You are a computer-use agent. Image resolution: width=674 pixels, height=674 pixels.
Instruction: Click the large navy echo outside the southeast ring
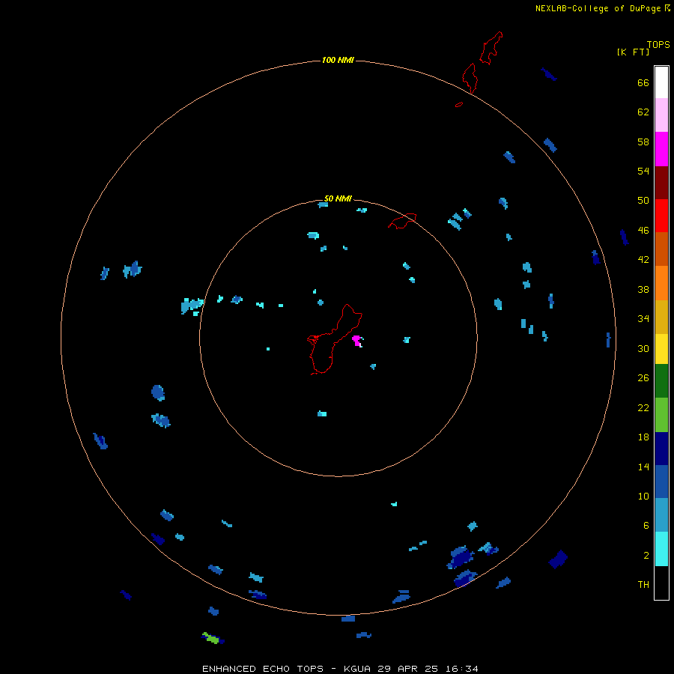click(559, 559)
